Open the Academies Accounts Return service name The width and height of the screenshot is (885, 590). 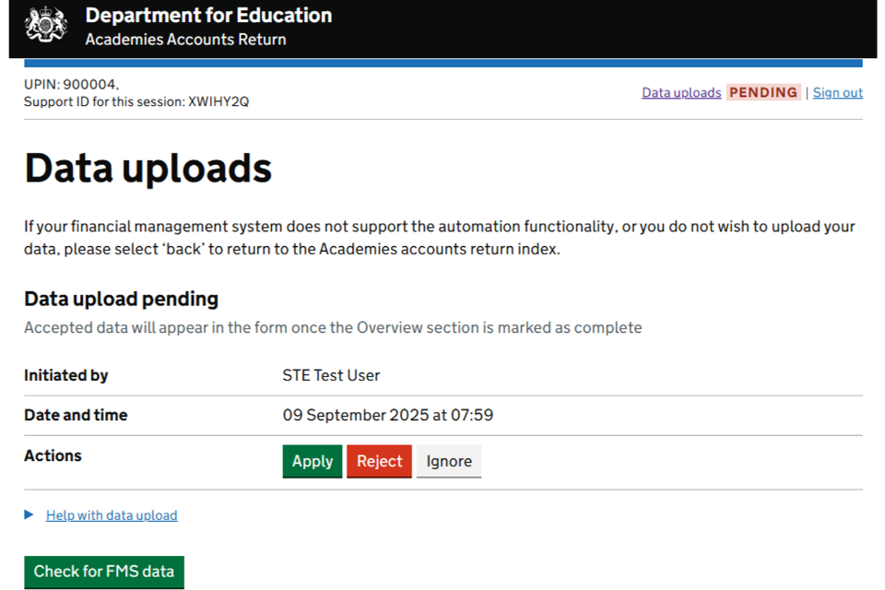pos(185,40)
